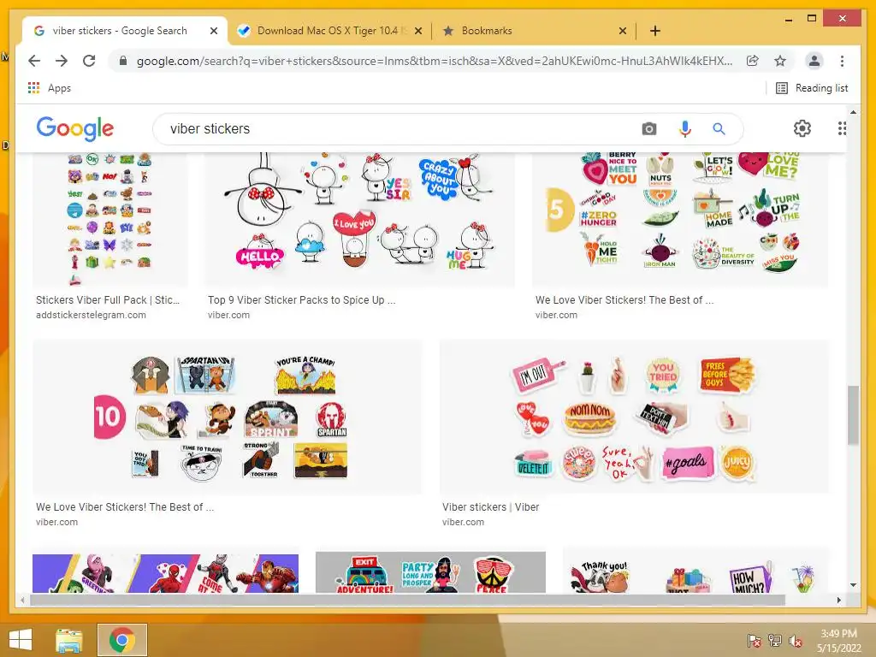Open Action Center flag in system tray
This screenshot has width=876, height=657.
coord(754,641)
